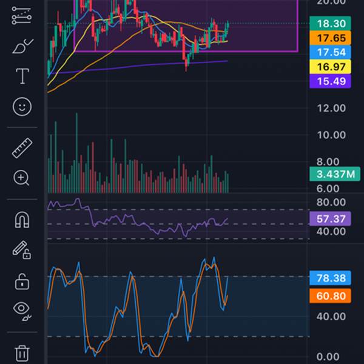Hide all drawings with eye icon
The height and width of the screenshot is (364, 364).
22,311
